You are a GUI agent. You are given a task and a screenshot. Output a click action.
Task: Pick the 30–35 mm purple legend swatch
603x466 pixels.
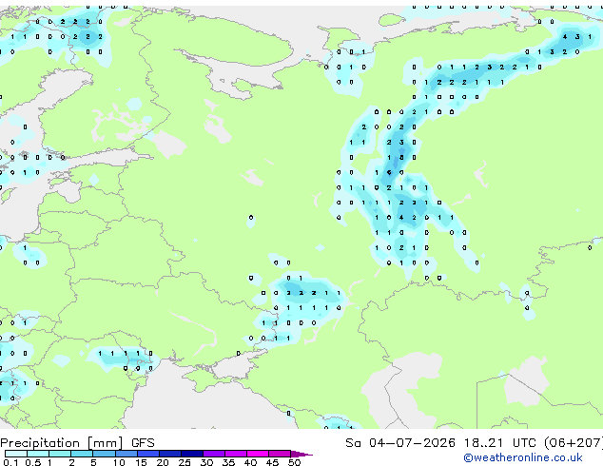(213, 454)
